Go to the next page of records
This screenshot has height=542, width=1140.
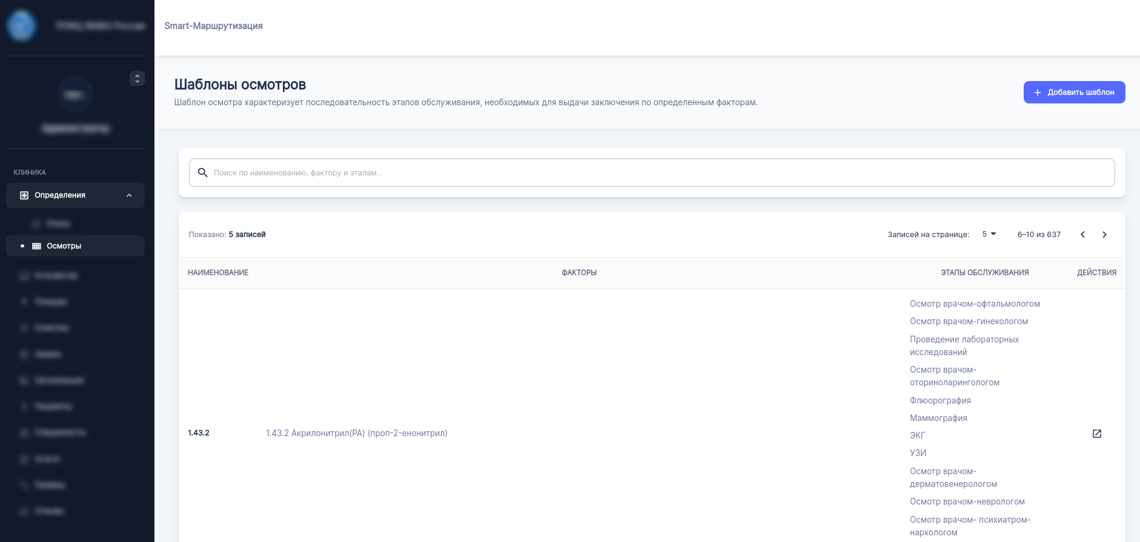click(1104, 235)
